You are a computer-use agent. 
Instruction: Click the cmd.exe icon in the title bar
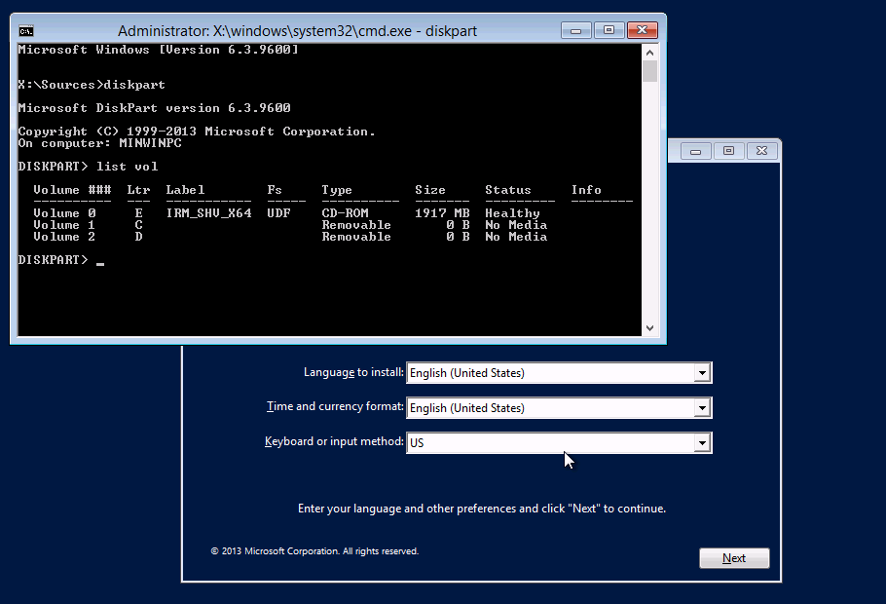[26, 30]
